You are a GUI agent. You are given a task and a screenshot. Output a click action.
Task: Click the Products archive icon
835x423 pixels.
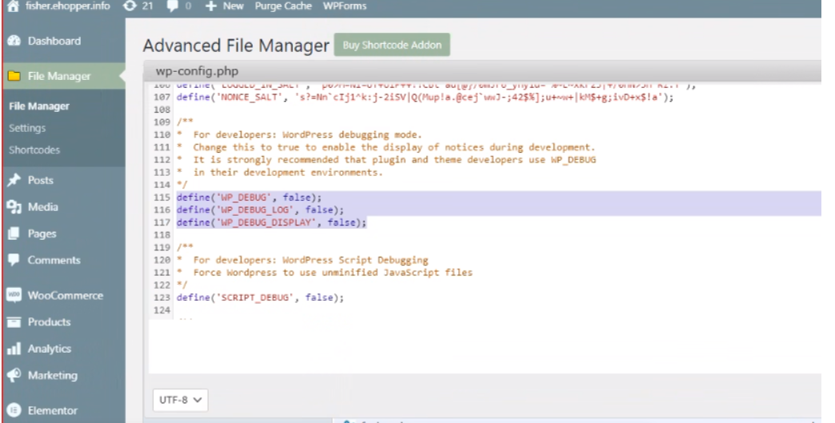tap(14, 322)
